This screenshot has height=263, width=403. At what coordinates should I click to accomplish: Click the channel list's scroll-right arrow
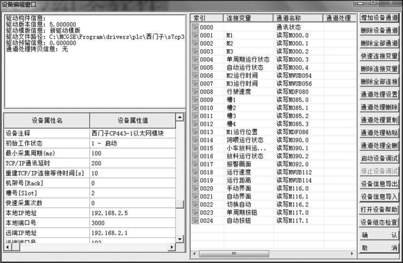point(352,254)
